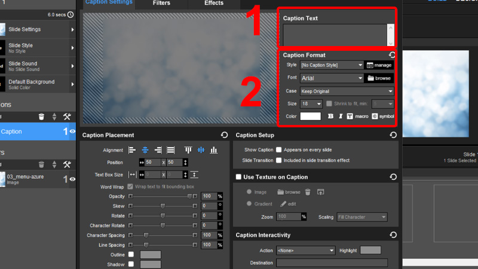Toggle italic caption formatting
This screenshot has height=269, width=478.
pos(341,116)
